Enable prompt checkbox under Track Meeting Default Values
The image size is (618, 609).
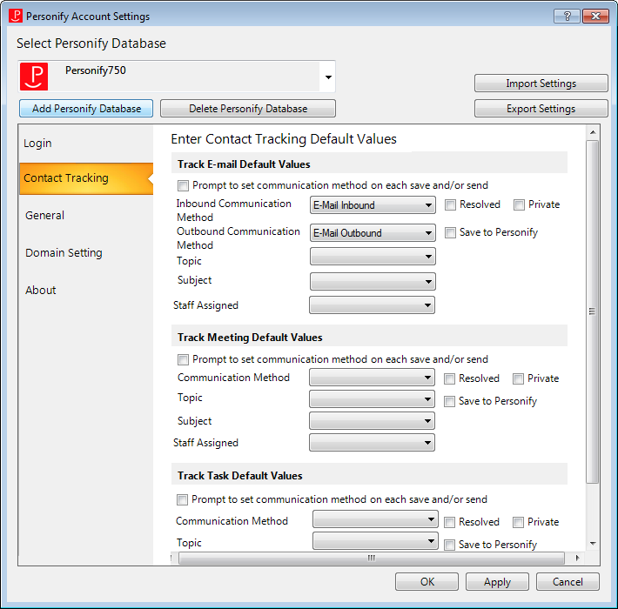pyautogui.click(x=183, y=359)
